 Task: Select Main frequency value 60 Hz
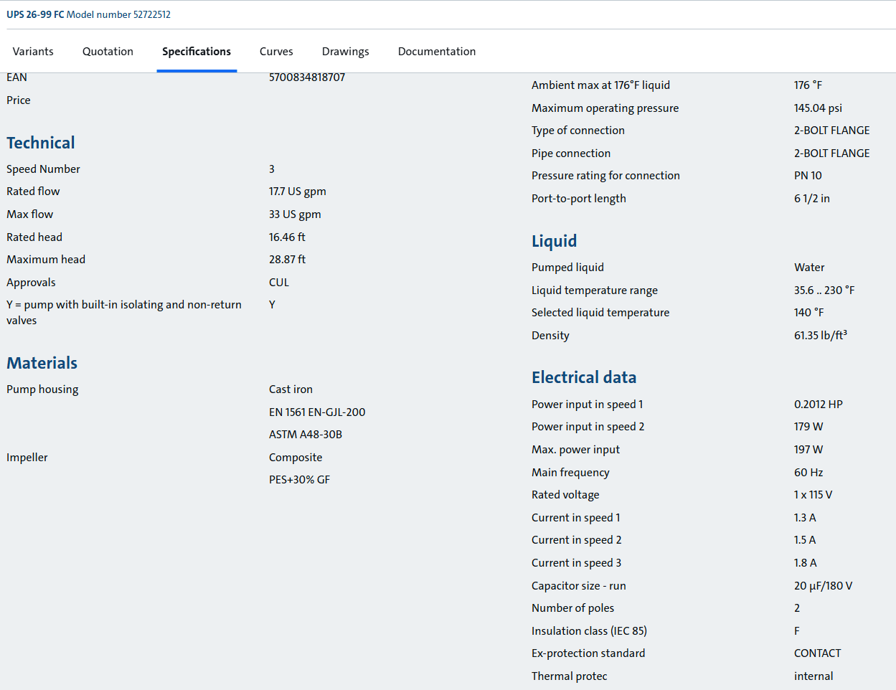[808, 473]
